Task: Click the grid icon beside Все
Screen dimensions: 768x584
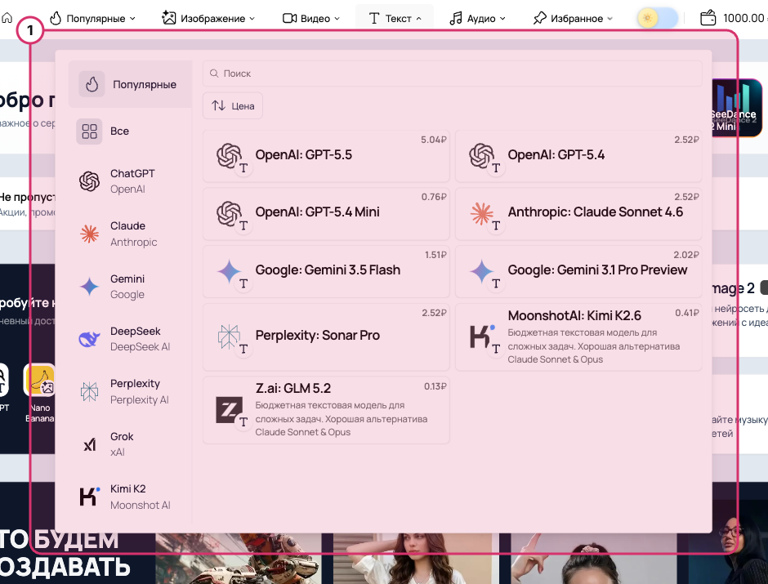Action: (89, 132)
